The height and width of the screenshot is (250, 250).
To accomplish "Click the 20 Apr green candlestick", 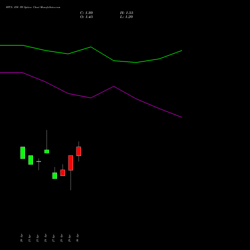I will pos(22,152).
